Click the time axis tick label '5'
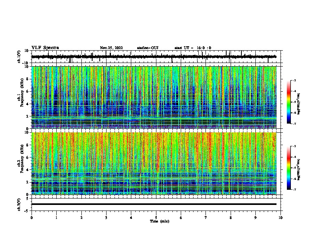 (156, 218)
